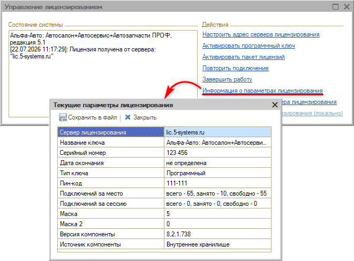This screenshot has width=354, height=261.
Task: Click partially hidden link ending 'ра лицензирования'
Action: pyautogui.click(x=309, y=102)
